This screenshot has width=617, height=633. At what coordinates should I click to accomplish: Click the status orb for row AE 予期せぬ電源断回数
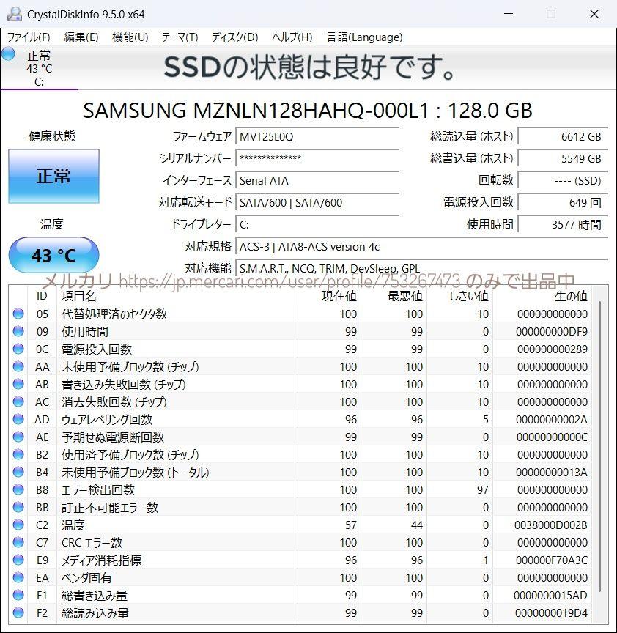pyautogui.click(x=18, y=437)
